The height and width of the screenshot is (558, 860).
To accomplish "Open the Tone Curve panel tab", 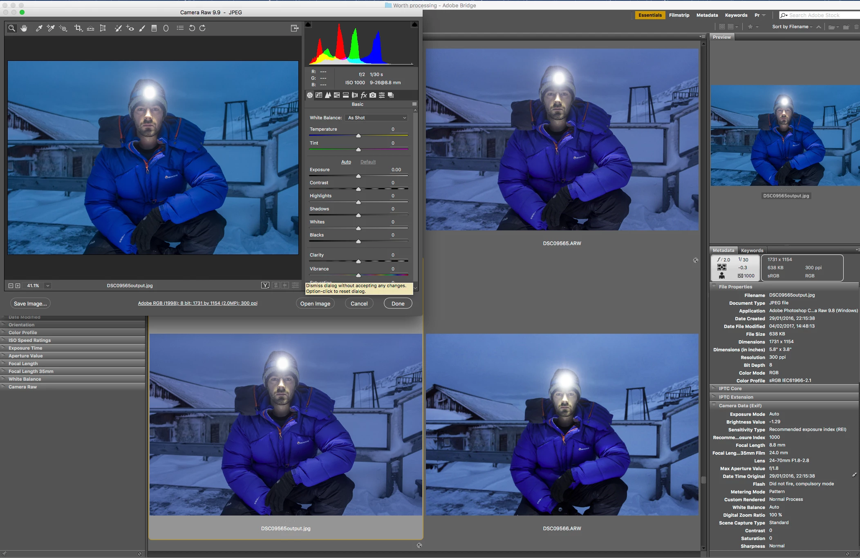I will coord(319,95).
